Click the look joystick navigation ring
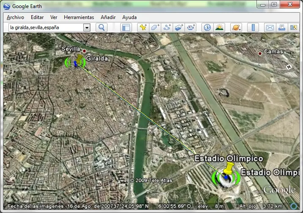This screenshot has height=213, width=303. click(281, 88)
